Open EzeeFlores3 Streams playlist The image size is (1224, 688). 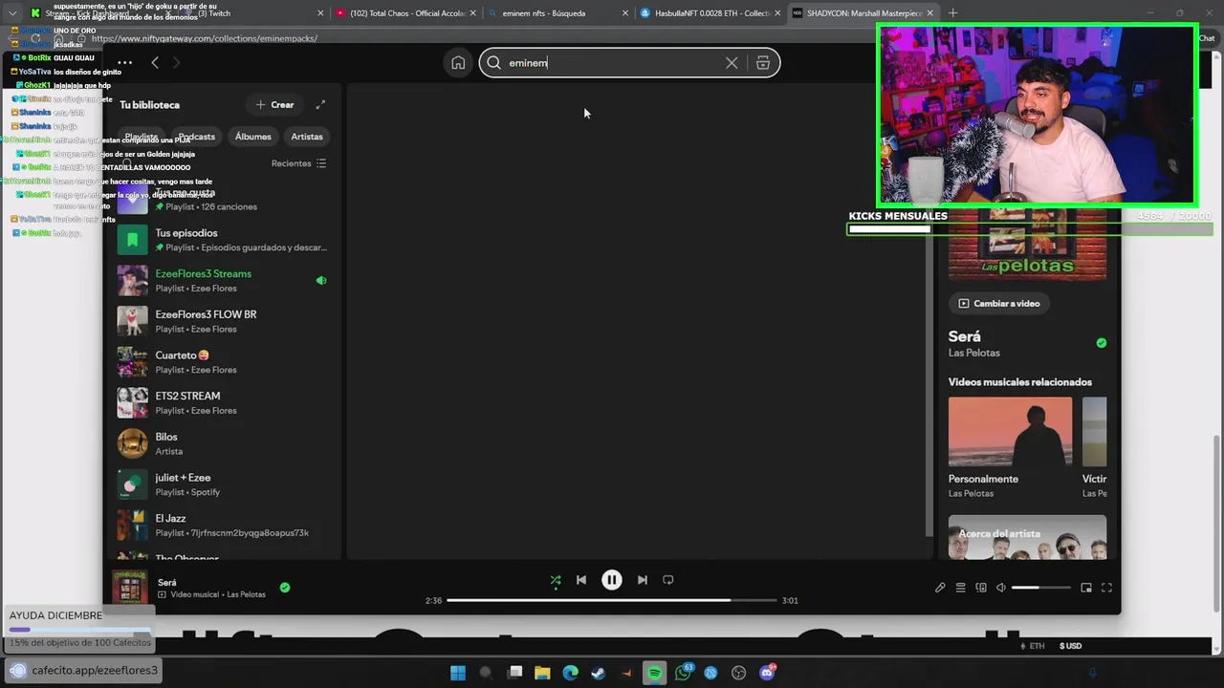223,281
